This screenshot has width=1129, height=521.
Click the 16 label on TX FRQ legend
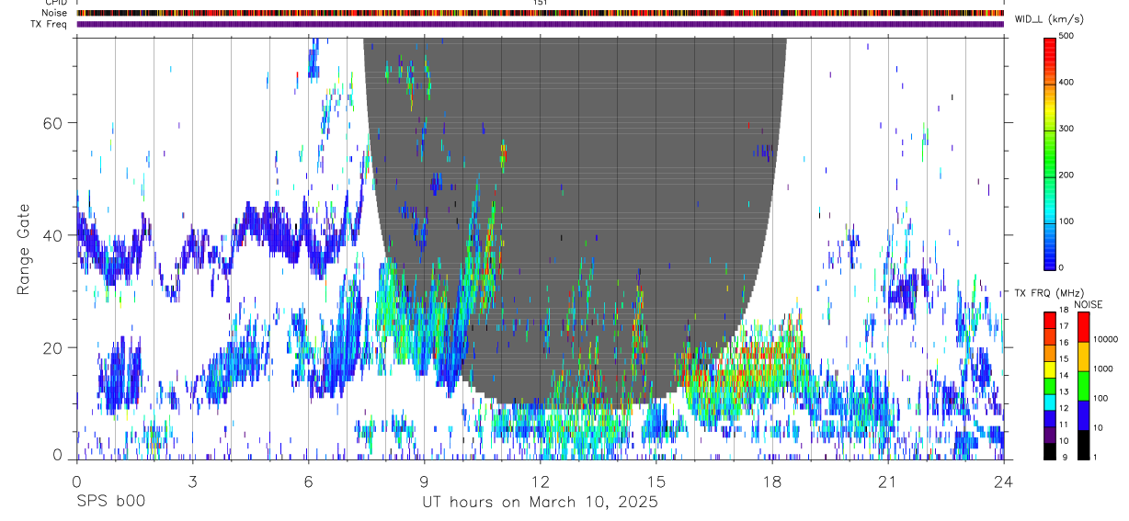pyautogui.click(x=1064, y=343)
